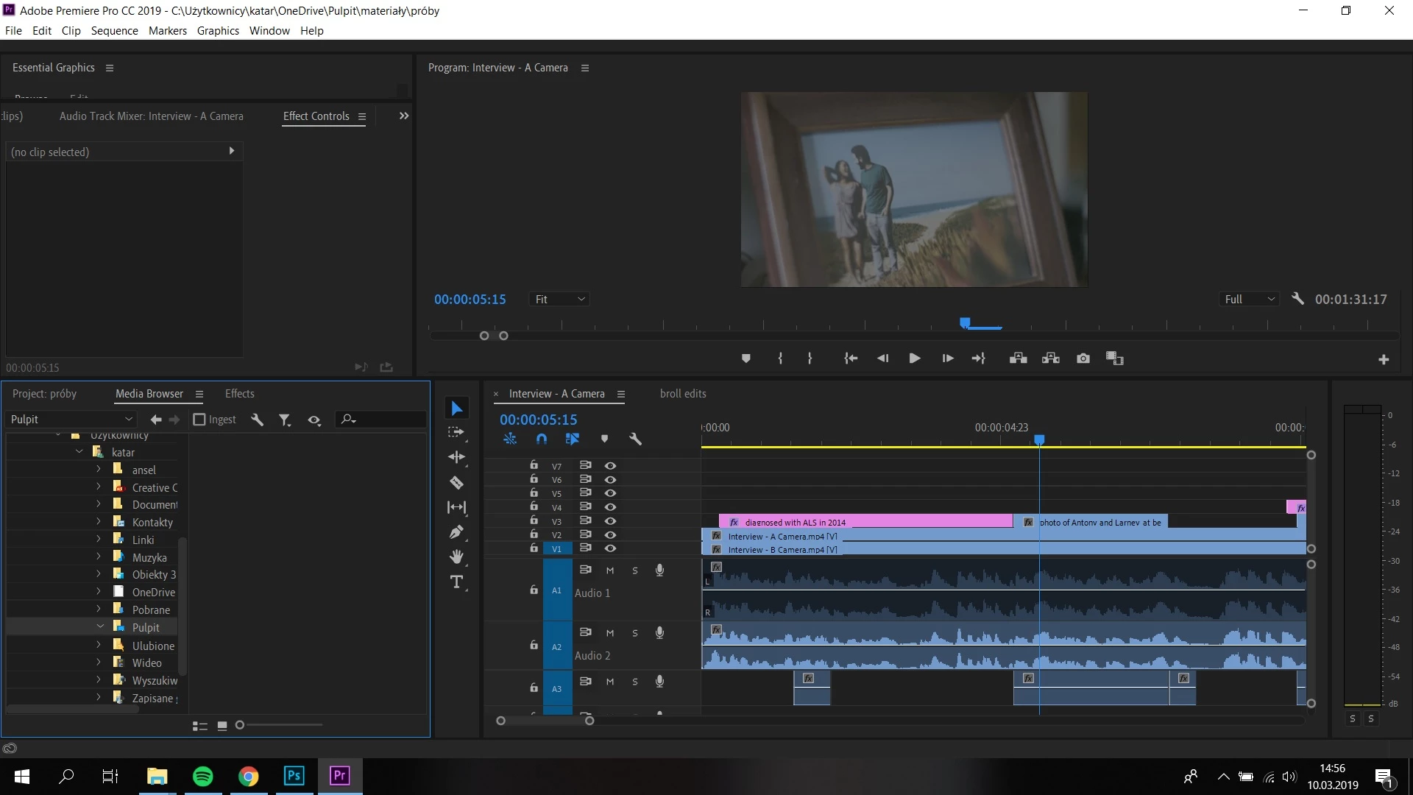Open the Sequence menu

pyautogui.click(x=114, y=31)
